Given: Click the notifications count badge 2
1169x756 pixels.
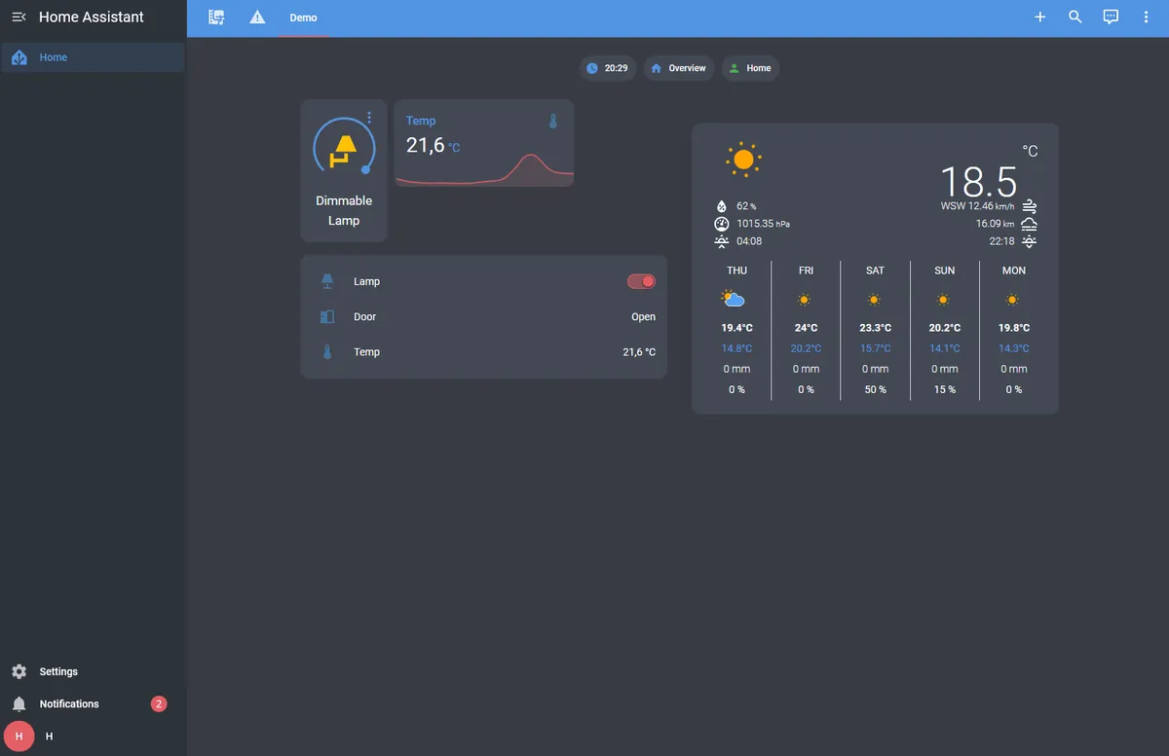Looking at the screenshot, I should coord(159,703).
